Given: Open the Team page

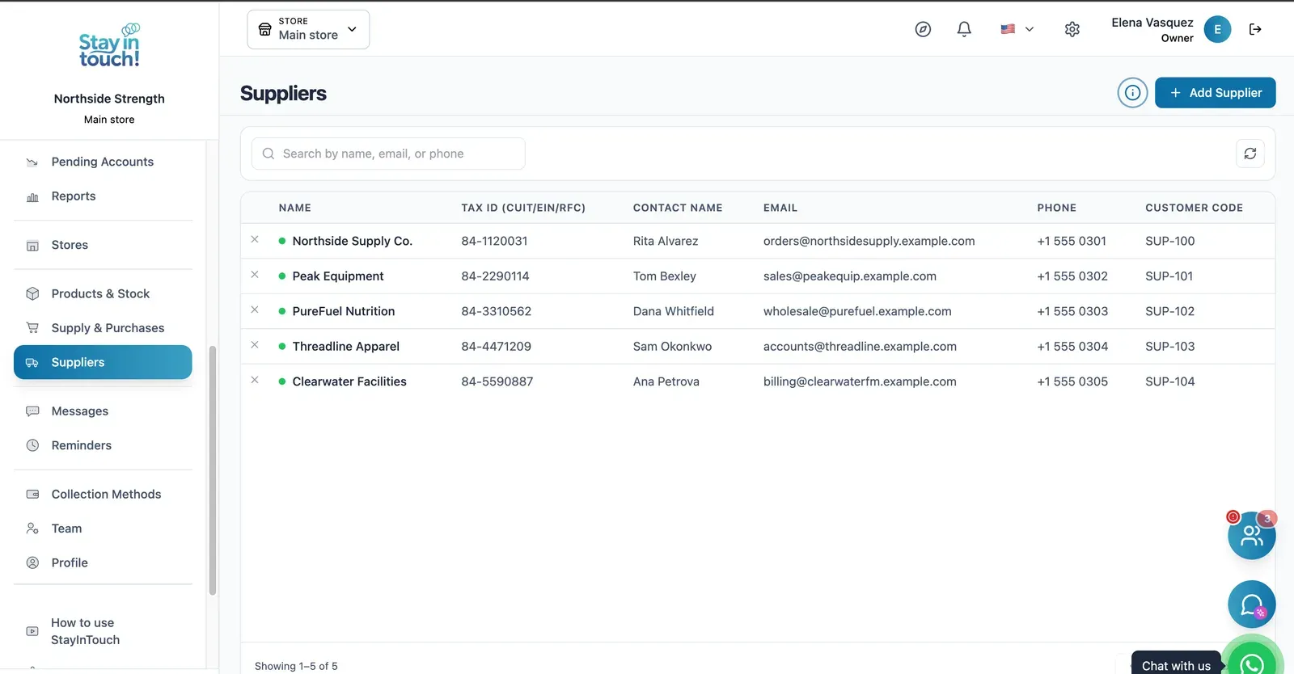Looking at the screenshot, I should (103, 529).
